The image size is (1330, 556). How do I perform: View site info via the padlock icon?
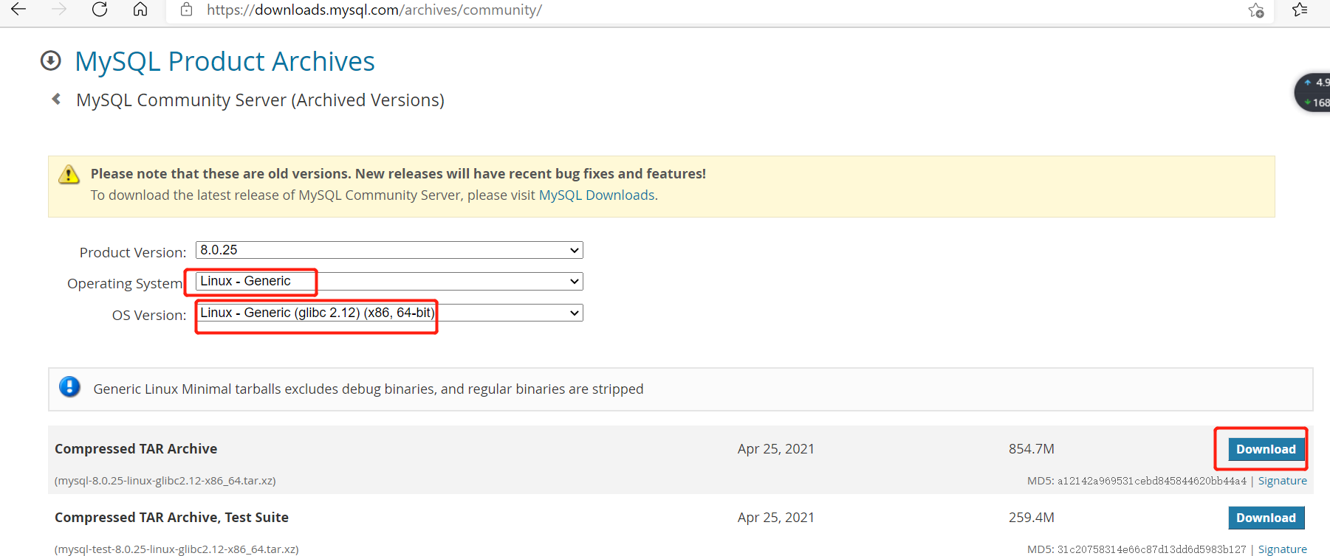point(187,10)
